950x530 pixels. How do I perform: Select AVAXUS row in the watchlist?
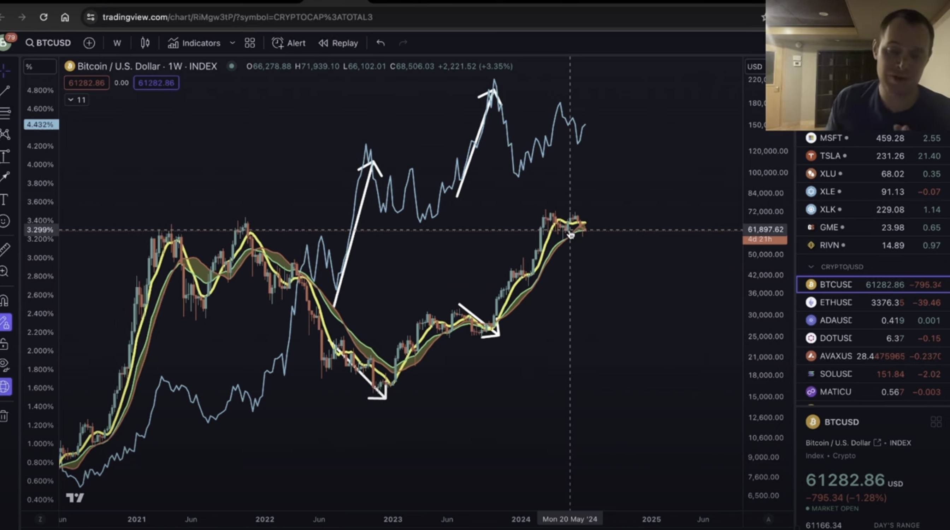(x=873, y=356)
